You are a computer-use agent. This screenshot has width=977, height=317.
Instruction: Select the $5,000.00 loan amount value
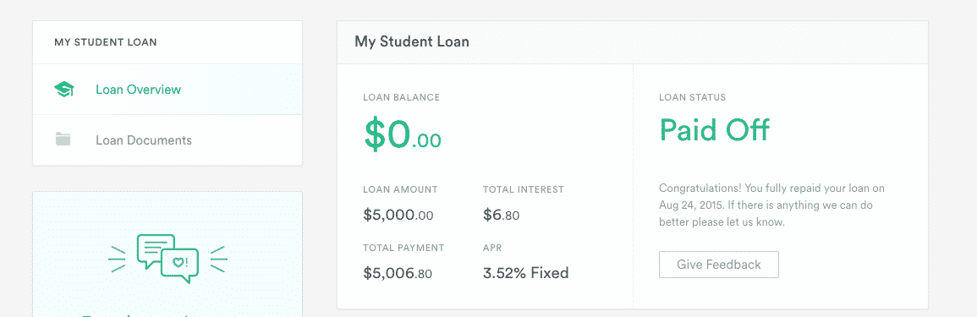point(398,216)
